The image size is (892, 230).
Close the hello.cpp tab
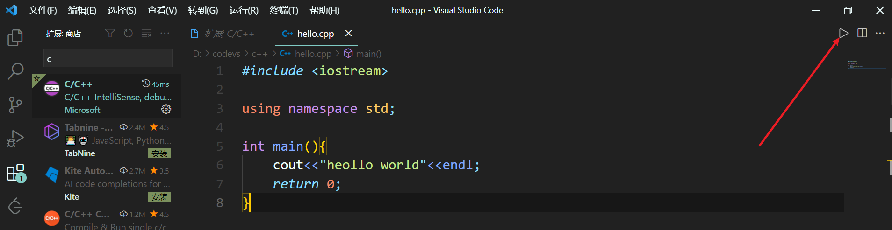point(348,33)
